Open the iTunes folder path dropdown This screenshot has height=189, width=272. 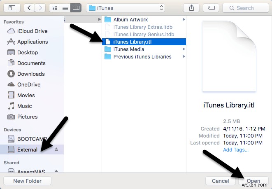(x=126, y=8)
